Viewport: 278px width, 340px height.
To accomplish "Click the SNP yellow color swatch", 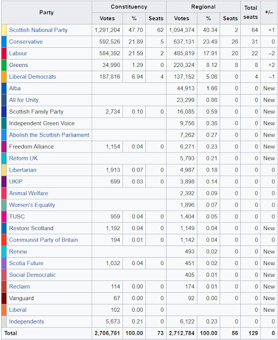I will pyautogui.click(x=4, y=30).
